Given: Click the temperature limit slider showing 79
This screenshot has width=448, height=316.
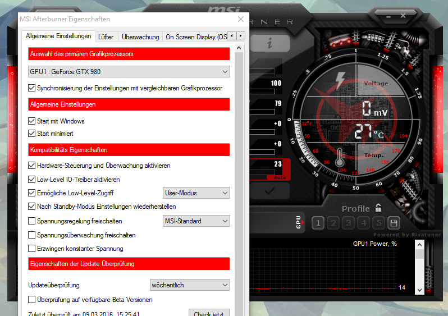Looking at the screenshot, I should coord(262,112).
